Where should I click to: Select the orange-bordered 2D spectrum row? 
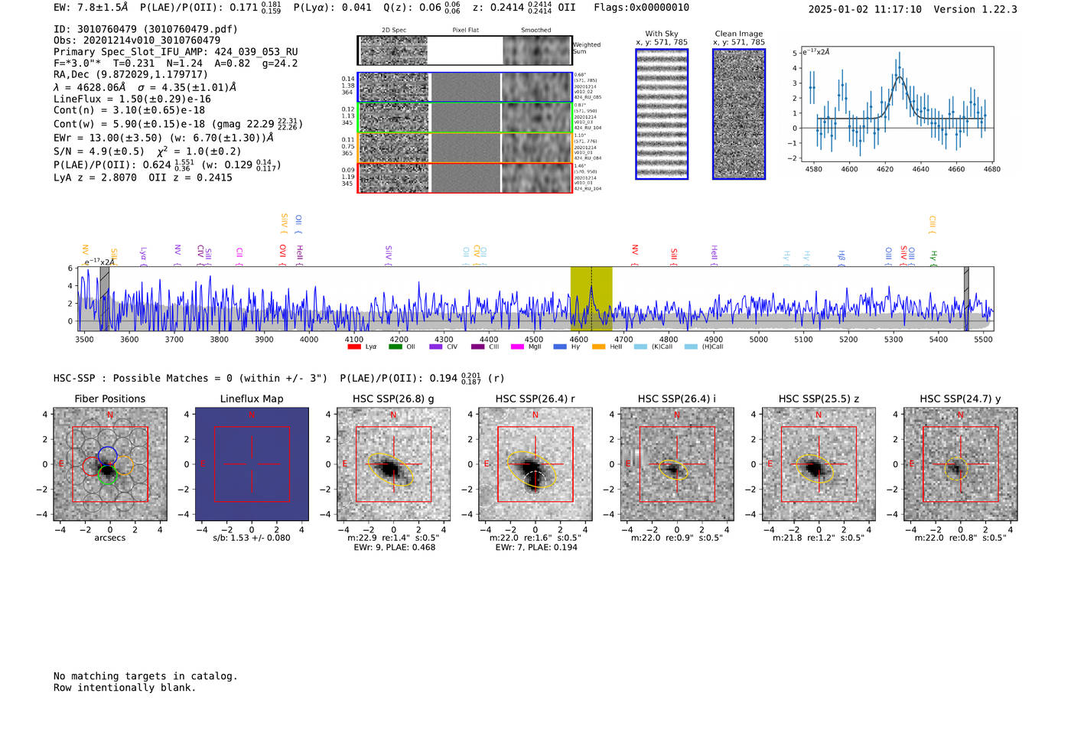[x=464, y=148]
